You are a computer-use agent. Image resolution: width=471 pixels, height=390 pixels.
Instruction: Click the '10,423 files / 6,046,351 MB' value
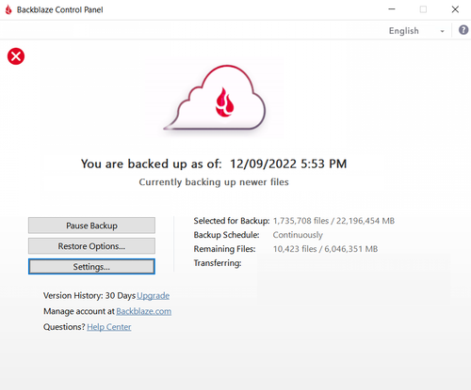[325, 249]
